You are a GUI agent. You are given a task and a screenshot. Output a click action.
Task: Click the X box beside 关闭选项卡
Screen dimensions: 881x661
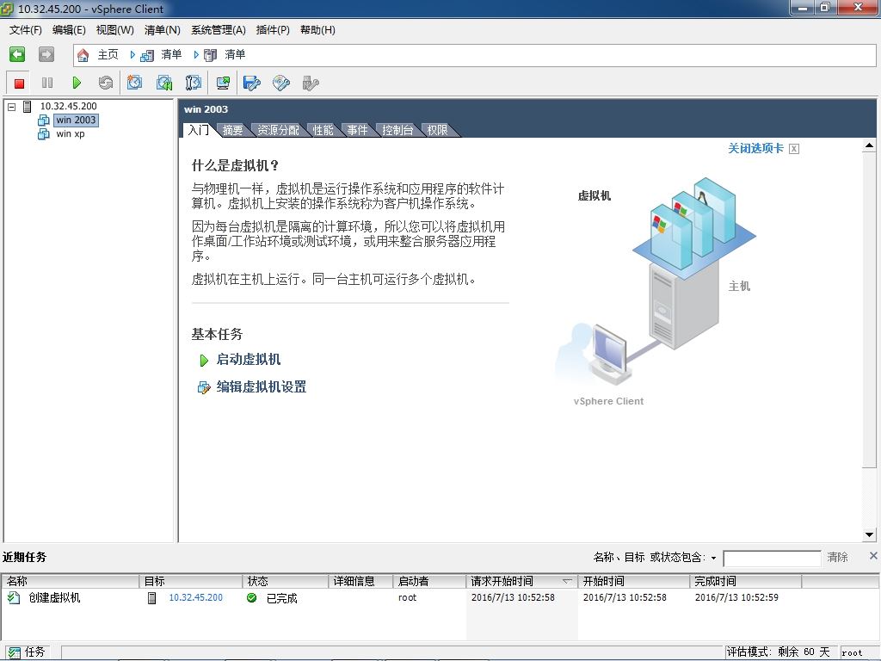(794, 149)
